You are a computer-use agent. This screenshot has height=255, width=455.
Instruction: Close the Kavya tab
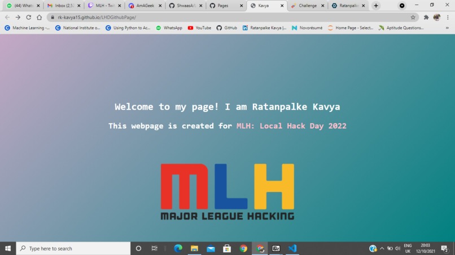click(x=282, y=6)
